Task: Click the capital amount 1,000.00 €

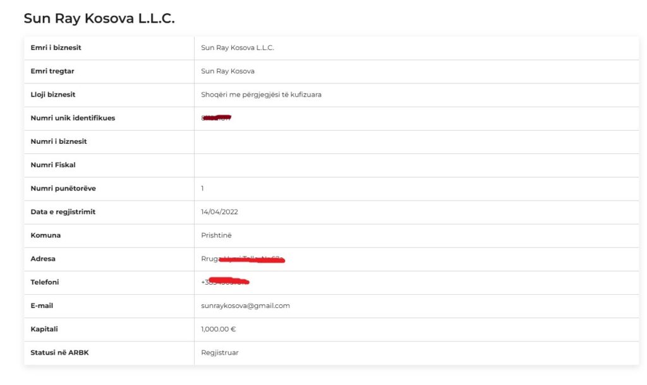Action: click(x=218, y=329)
